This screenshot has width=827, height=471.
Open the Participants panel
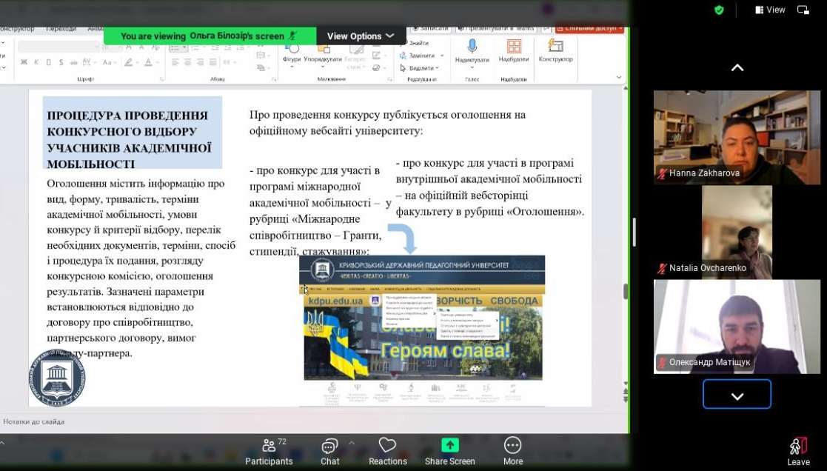point(269,452)
